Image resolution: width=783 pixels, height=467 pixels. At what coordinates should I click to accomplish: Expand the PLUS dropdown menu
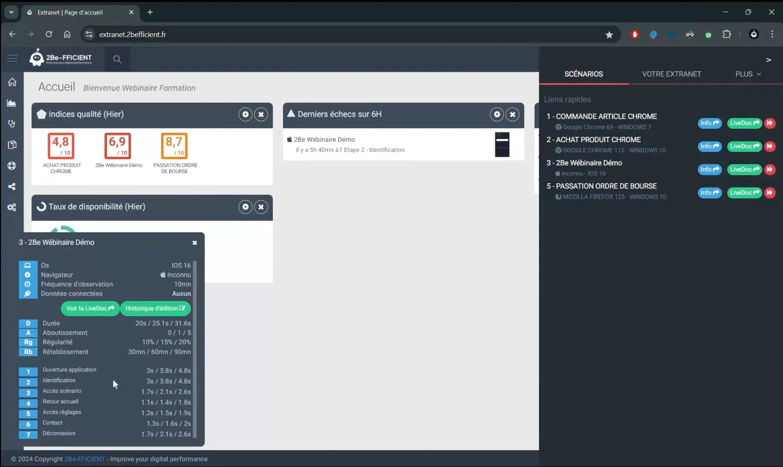click(x=748, y=74)
